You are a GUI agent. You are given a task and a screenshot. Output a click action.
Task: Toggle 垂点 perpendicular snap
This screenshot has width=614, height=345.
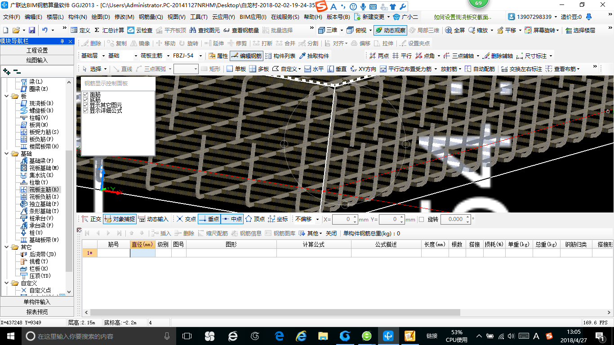[209, 219]
